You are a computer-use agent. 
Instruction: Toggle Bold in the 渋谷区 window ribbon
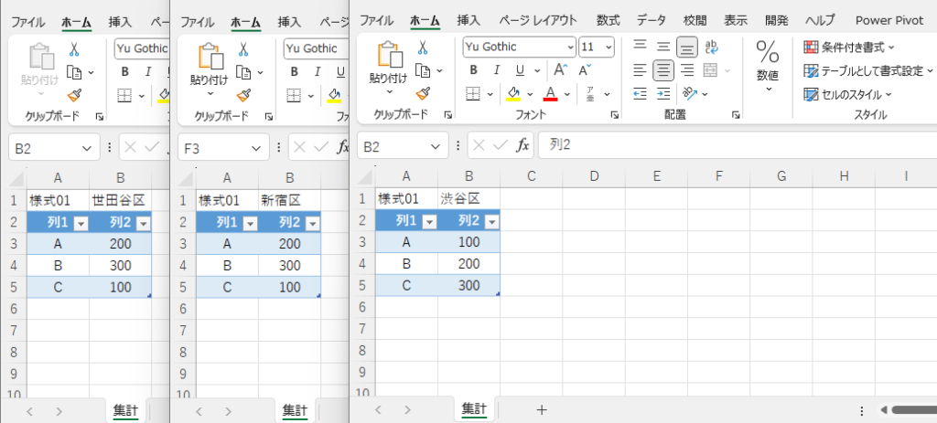coord(473,70)
